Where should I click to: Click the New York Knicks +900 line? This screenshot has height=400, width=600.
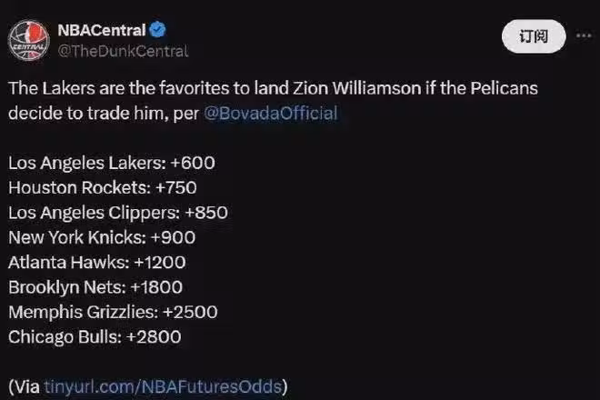102,237
